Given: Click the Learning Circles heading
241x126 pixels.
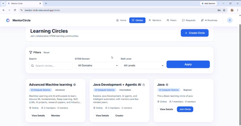Looking at the screenshot, I should tap(49, 31).
